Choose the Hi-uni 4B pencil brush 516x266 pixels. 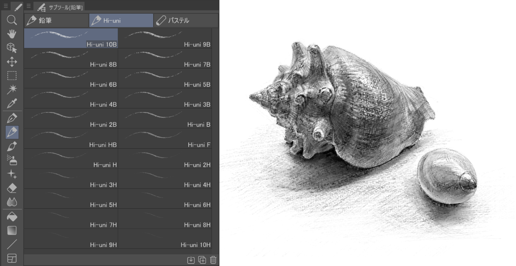pyautogui.click(x=71, y=98)
